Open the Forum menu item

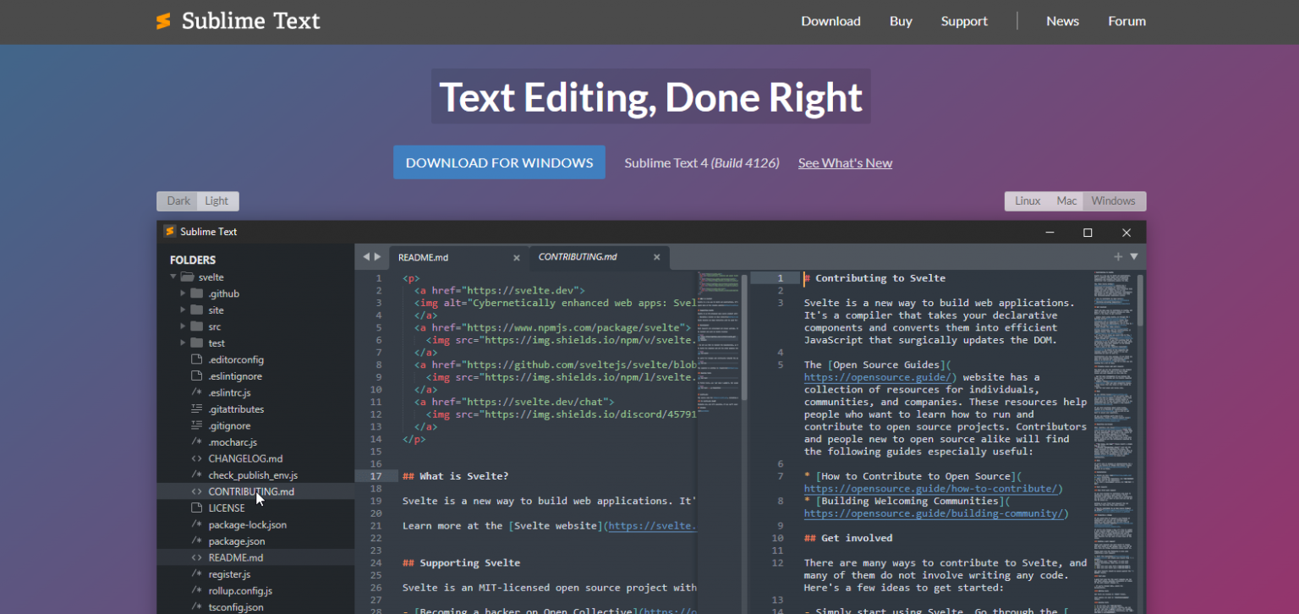click(x=1126, y=20)
